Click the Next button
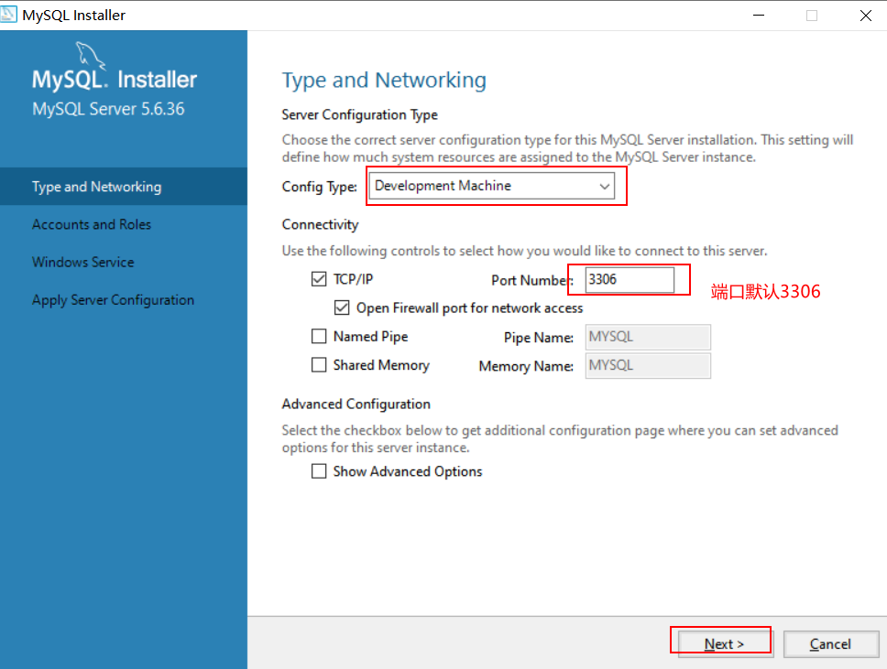Screen dimensions: 887x669 (x=721, y=643)
